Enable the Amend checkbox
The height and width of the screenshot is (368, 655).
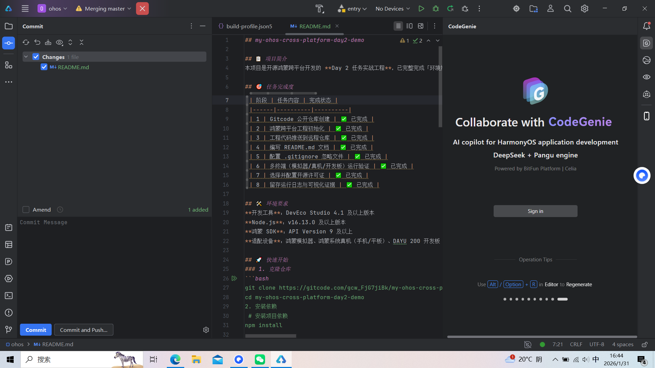[x=26, y=210]
